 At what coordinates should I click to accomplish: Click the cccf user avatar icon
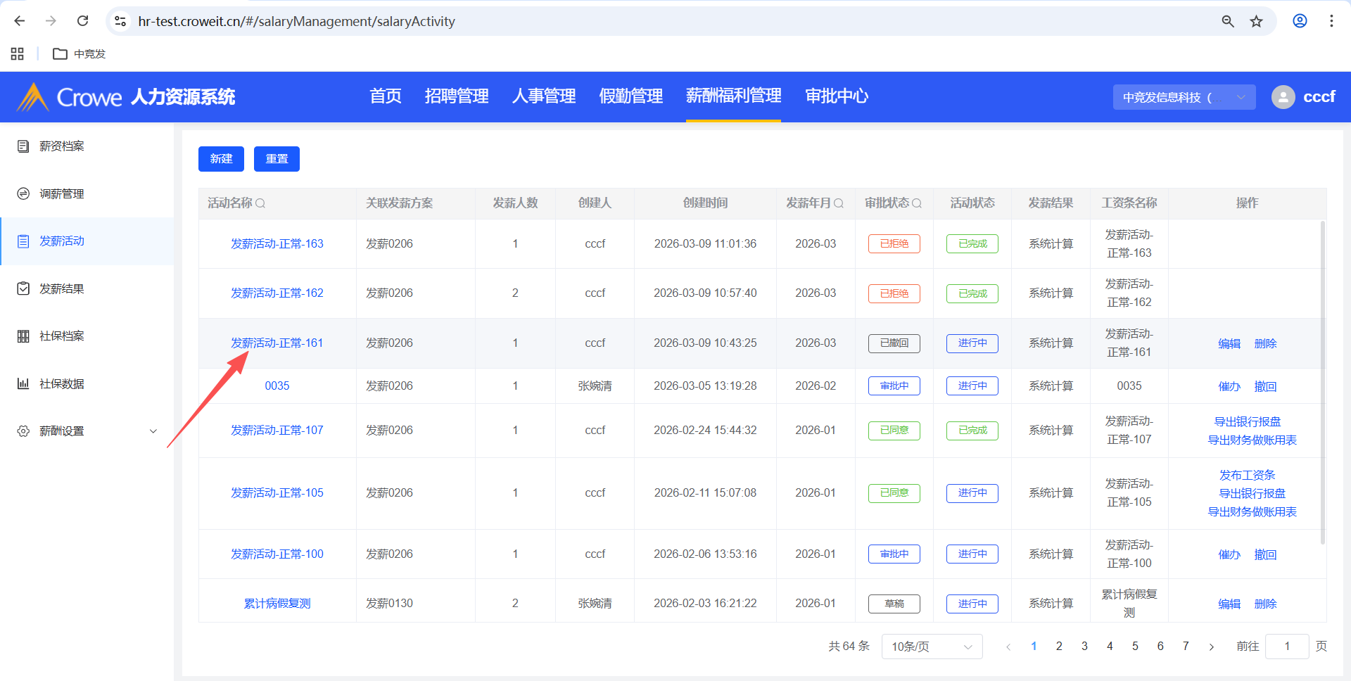click(x=1283, y=97)
